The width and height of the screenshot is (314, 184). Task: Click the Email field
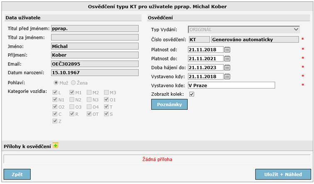click(94, 64)
